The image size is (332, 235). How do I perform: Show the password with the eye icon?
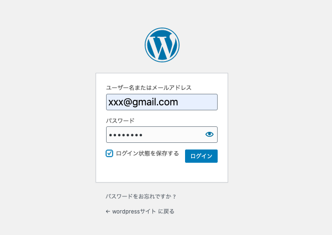[x=209, y=134]
